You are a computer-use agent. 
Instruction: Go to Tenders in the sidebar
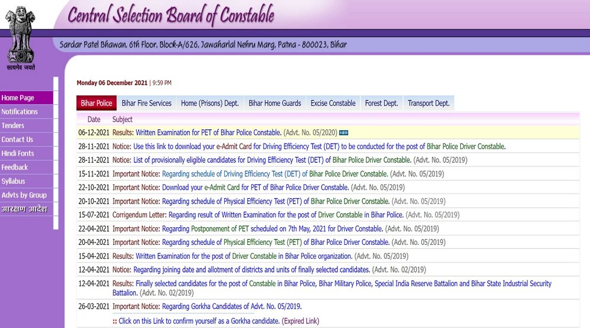(13, 126)
